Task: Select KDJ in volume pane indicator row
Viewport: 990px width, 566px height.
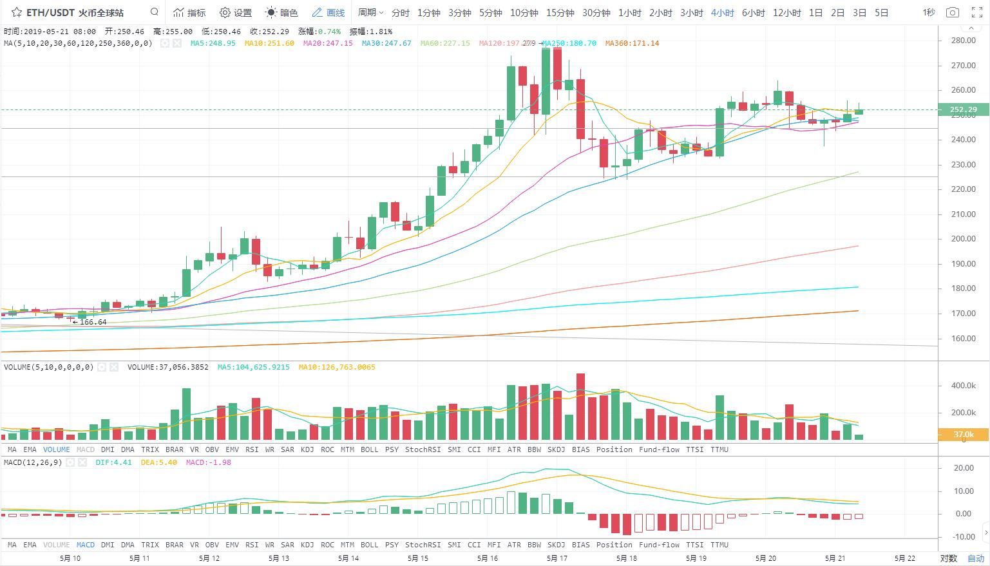Action: point(307,449)
